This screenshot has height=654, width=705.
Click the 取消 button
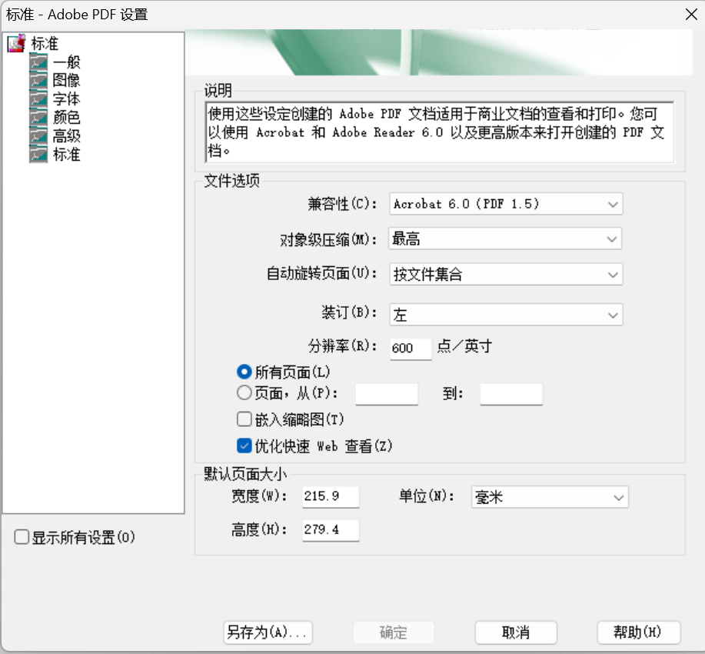pos(516,632)
